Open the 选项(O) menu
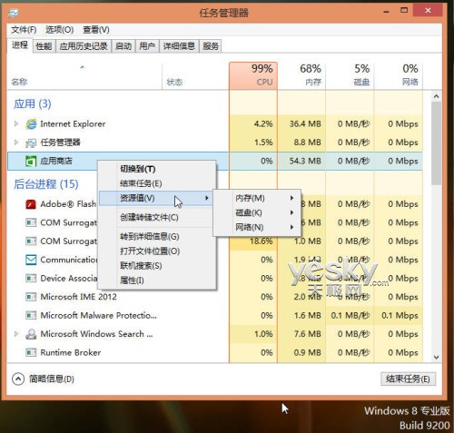The width and height of the screenshot is (454, 433). click(x=59, y=30)
